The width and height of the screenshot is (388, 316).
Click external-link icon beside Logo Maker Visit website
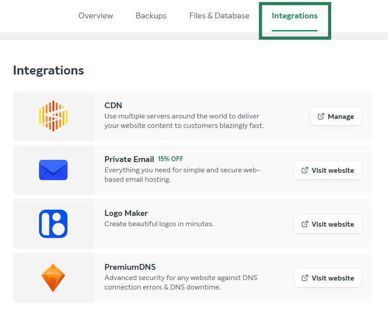tap(305, 224)
